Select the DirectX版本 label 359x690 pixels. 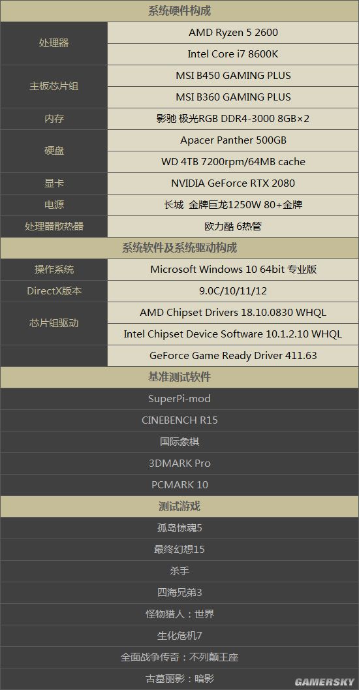coord(54,291)
